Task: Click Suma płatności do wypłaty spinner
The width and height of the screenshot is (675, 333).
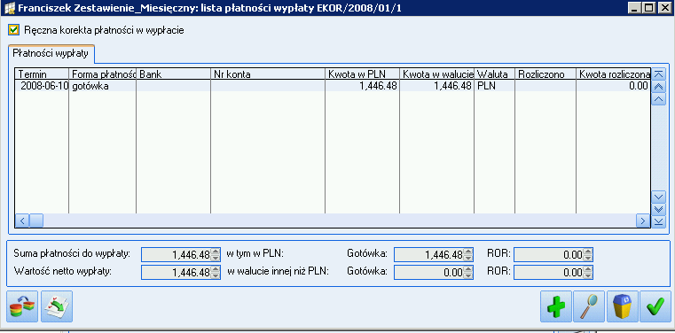Action: pyautogui.click(x=216, y=254)
